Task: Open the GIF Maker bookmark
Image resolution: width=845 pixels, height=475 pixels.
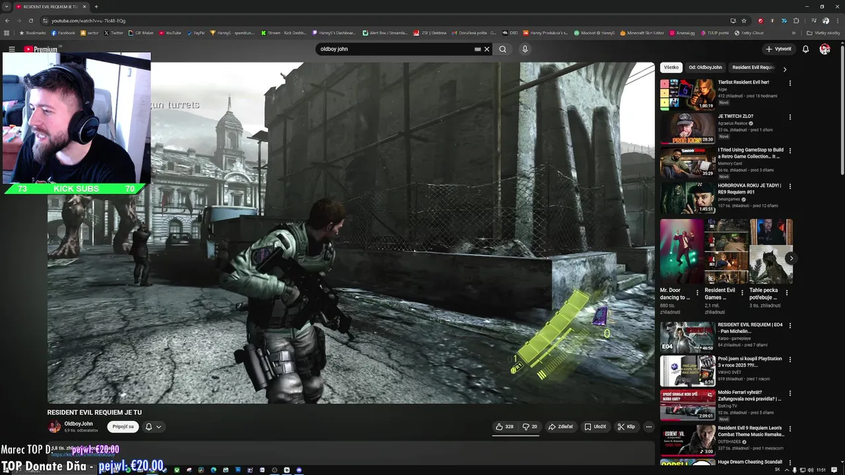Action: tap(141, 32)
